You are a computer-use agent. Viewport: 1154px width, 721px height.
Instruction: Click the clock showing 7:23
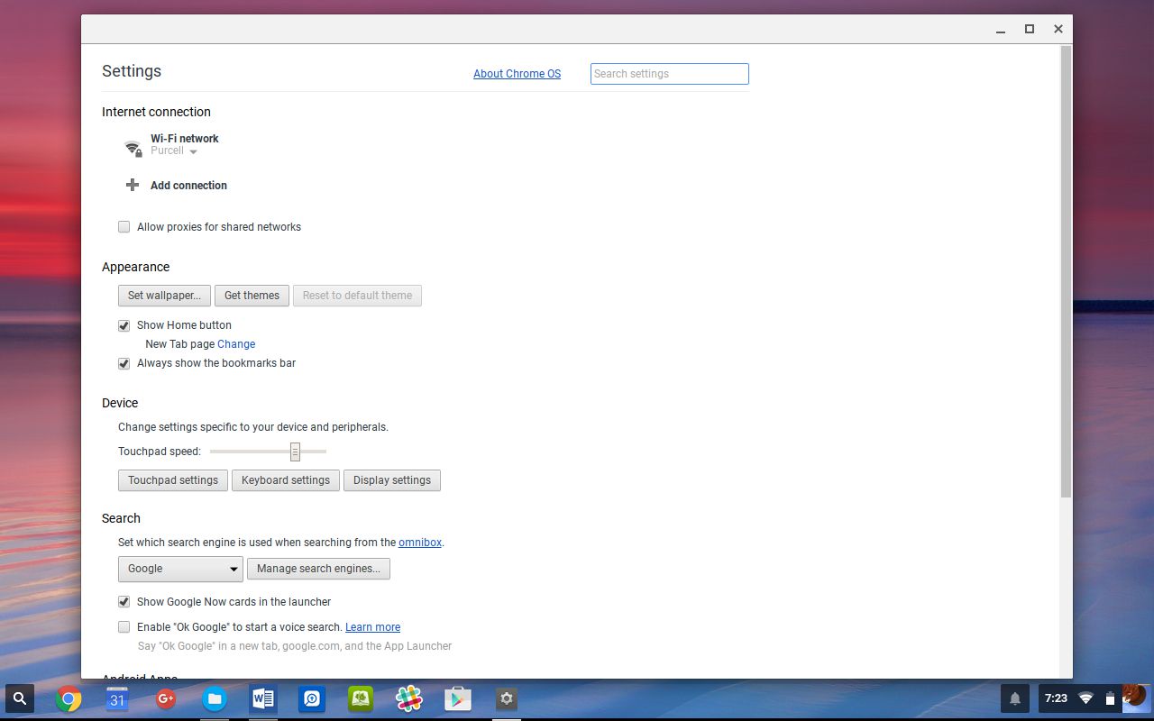1056,698
